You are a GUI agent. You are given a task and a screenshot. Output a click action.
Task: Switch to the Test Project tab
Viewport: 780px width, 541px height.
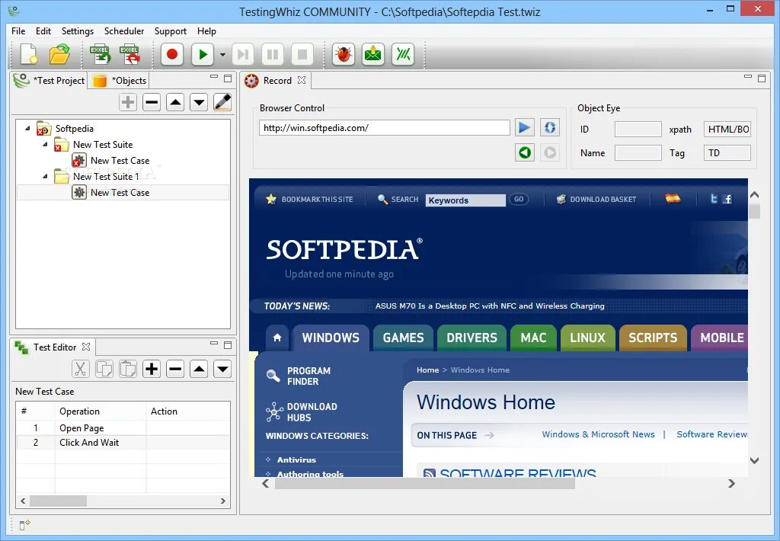50,81
